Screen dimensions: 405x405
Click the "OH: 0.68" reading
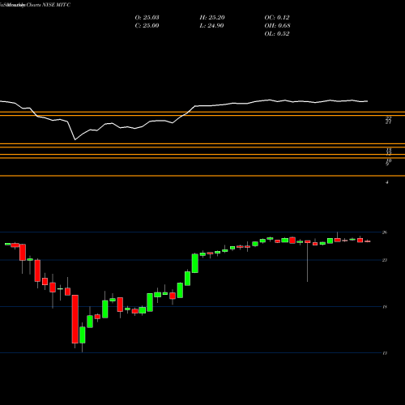(x=277, y=26)
